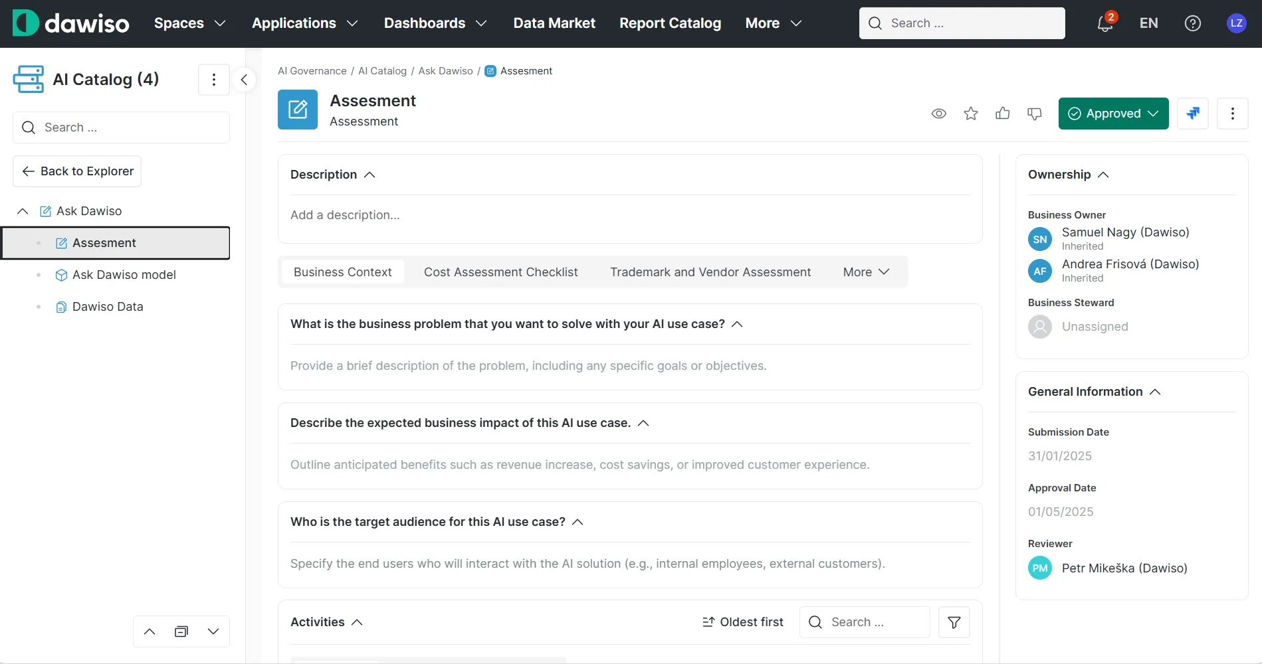Collapse the target audience section
The height and width of the screenshot is (664, 1262).
(578, 522)
